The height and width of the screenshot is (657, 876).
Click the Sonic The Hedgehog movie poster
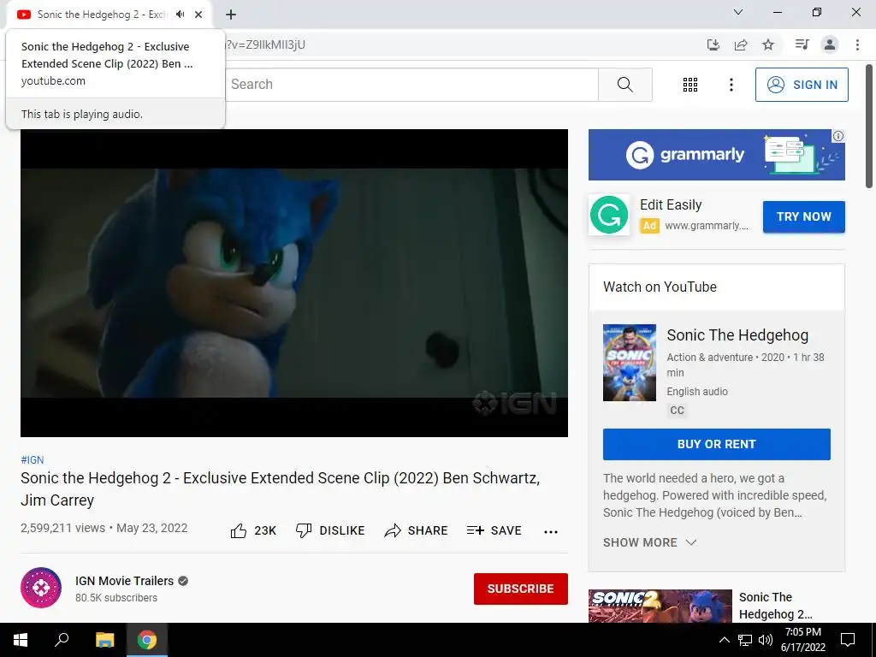coord(629,363)
